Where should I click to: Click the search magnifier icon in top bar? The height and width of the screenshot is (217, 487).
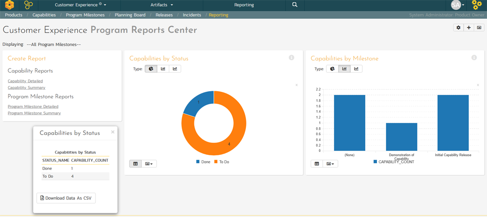tap(295, 5)
